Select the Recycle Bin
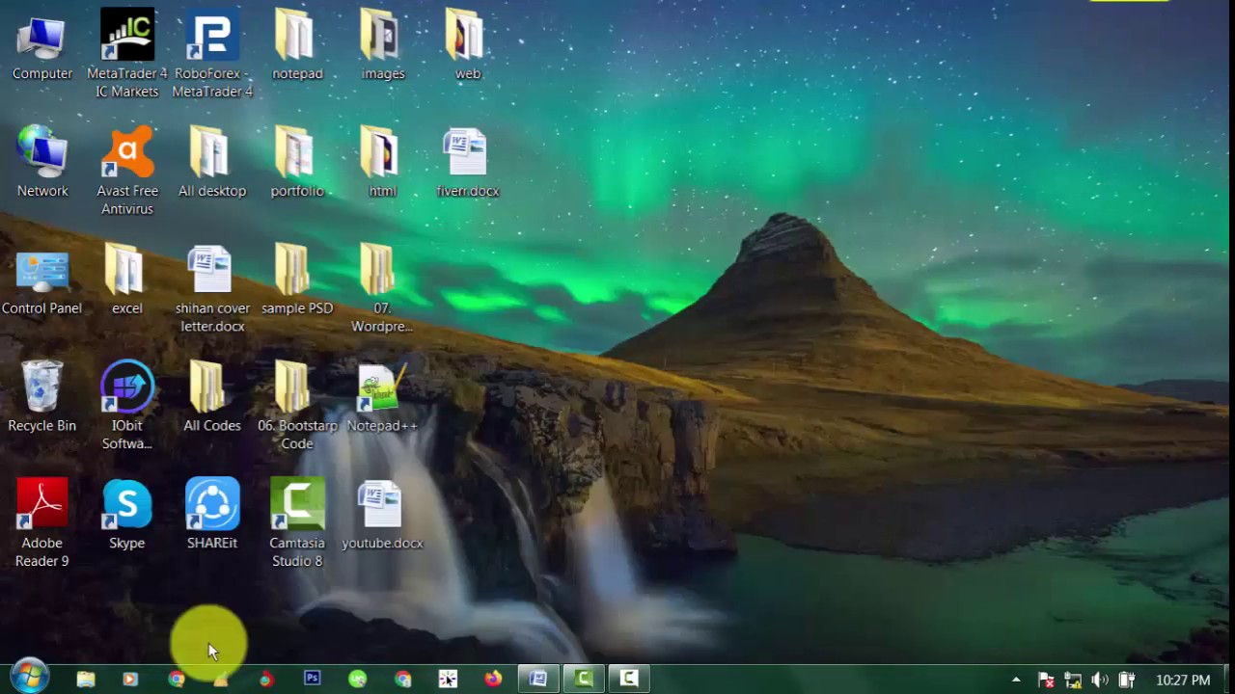The width and height of the screenshot is (1235, 694). 42,397
